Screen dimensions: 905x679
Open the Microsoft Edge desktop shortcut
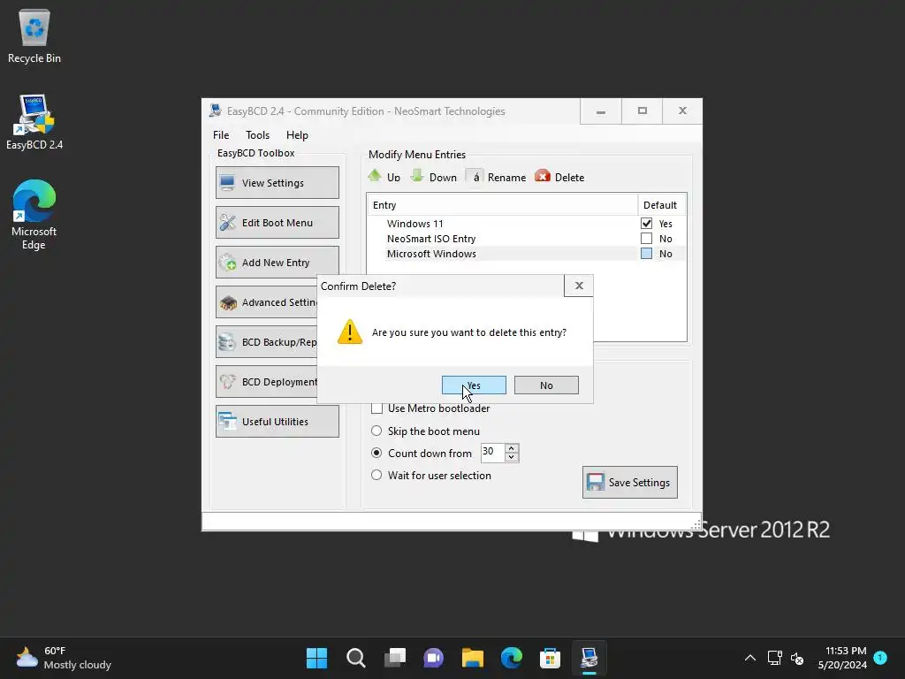tap(34, 215)
